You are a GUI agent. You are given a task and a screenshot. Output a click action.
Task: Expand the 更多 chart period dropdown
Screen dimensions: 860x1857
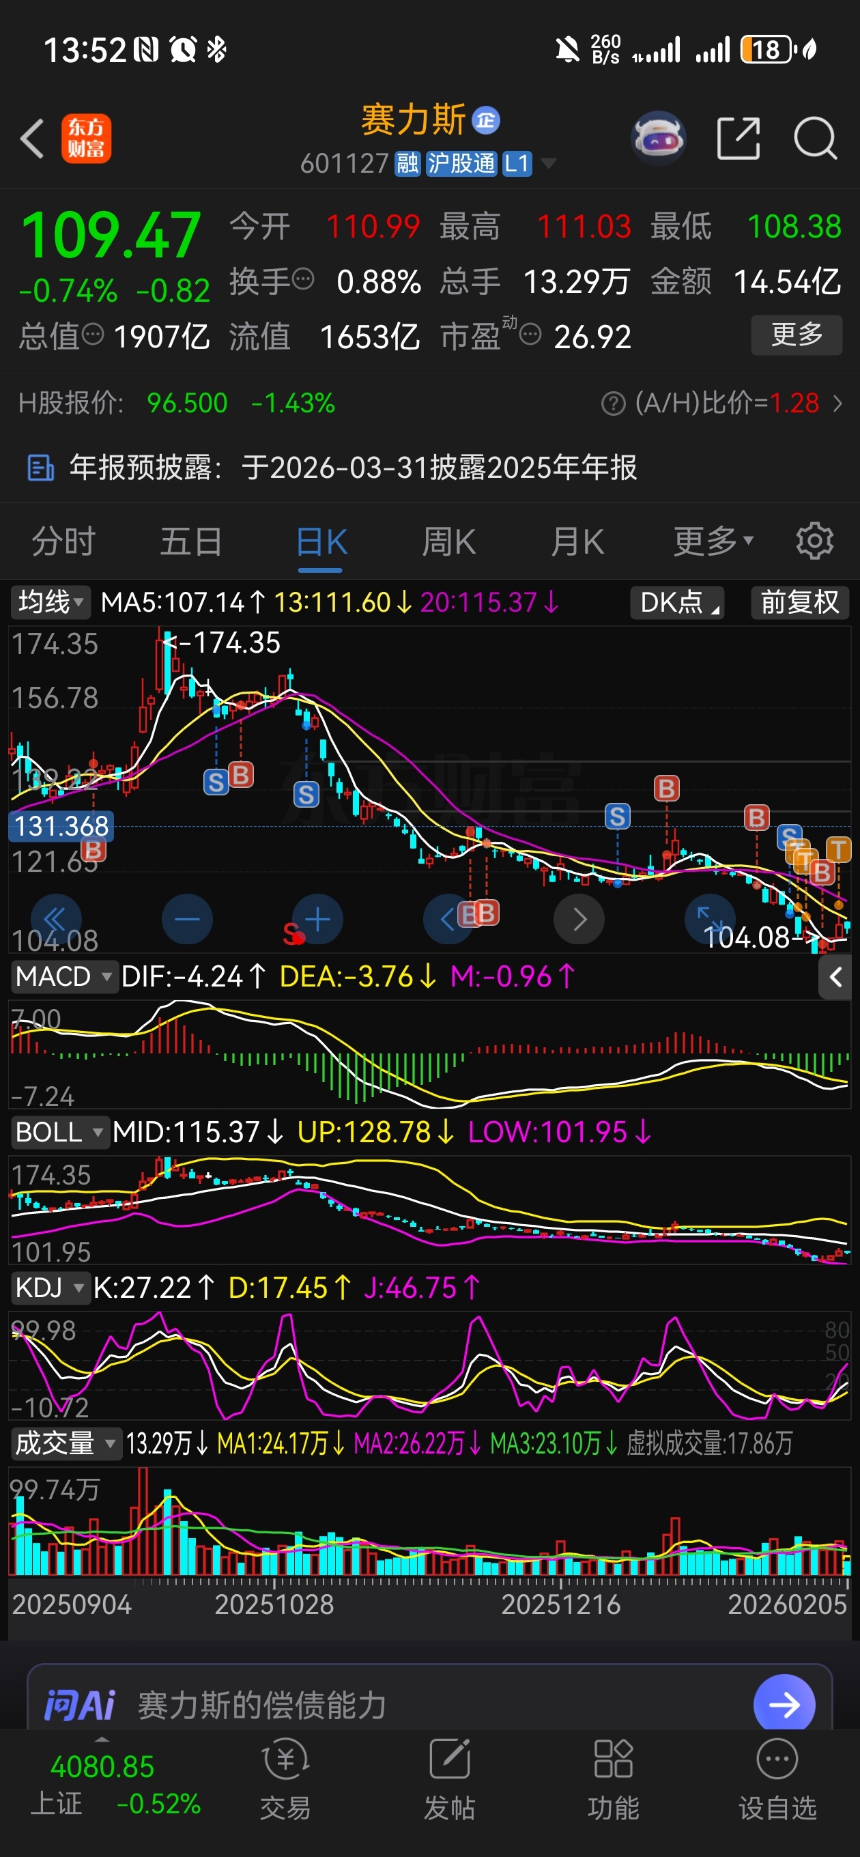click(714, 541)
